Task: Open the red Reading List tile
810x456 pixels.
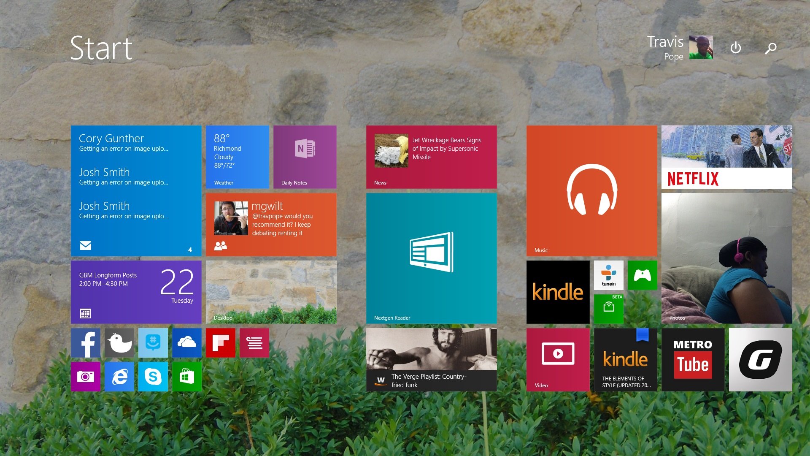Action: [254, 343]
